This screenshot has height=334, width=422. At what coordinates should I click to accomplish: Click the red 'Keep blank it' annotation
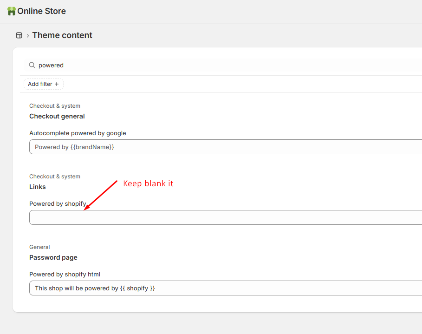point(148,183)
